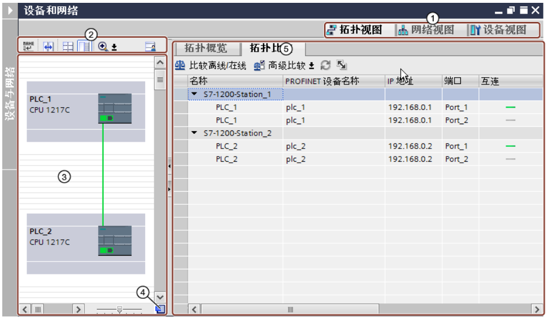The width and height of the screenshot is (547, 317).
Task: Click the assign device name icon
Action: click(x=28, y=46)
